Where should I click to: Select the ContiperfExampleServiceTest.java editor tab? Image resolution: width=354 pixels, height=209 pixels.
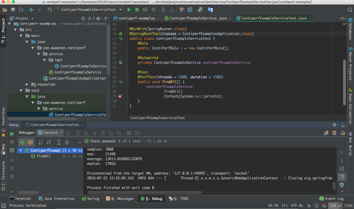274,18
